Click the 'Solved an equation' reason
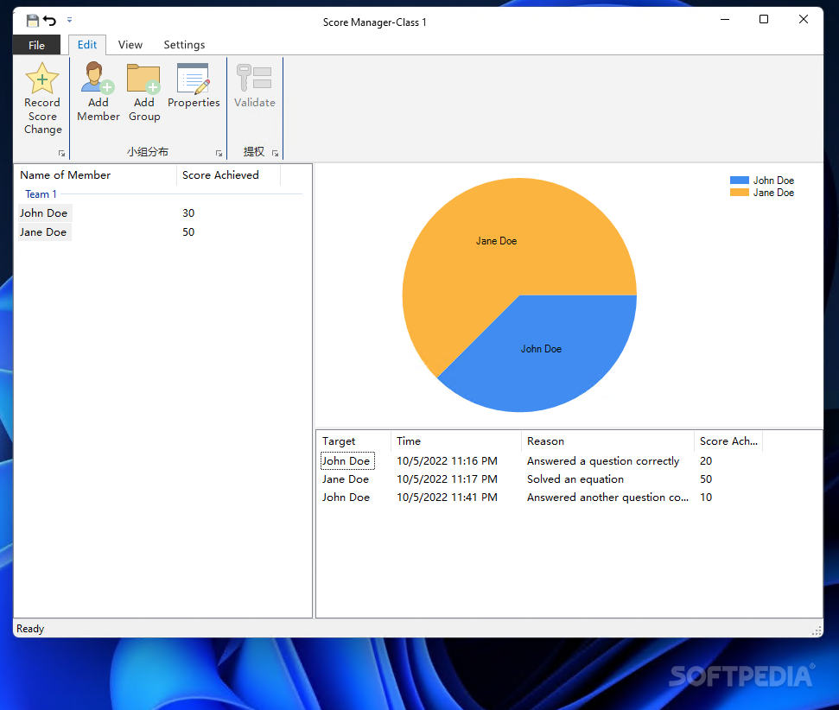839x710 pixels. click(575, 479)
